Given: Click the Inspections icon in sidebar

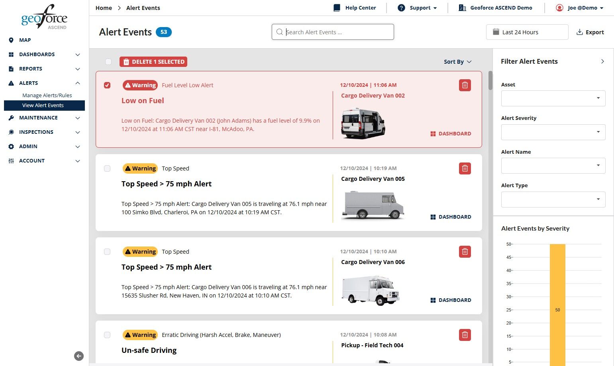Looking at the screenshot, I should coord(11,132).
